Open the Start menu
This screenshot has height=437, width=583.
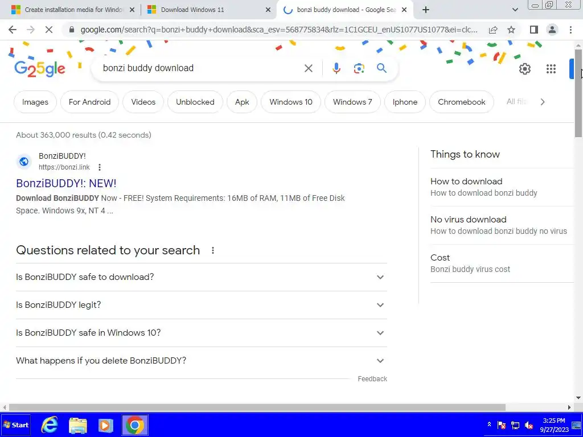tap(15, 425)
